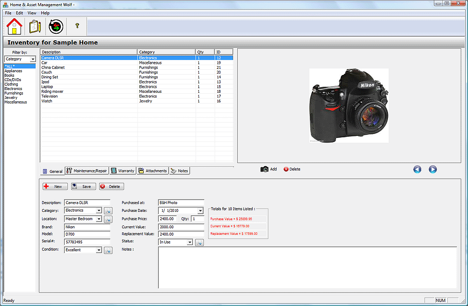
Task: Click the New button
Action: coord(55,186)
